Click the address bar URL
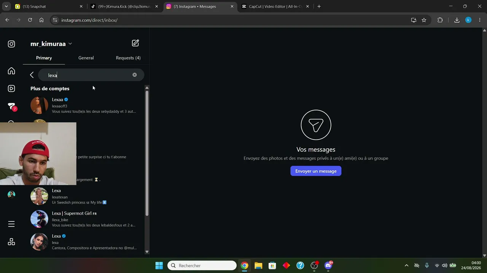 click(x=89, y=20)
